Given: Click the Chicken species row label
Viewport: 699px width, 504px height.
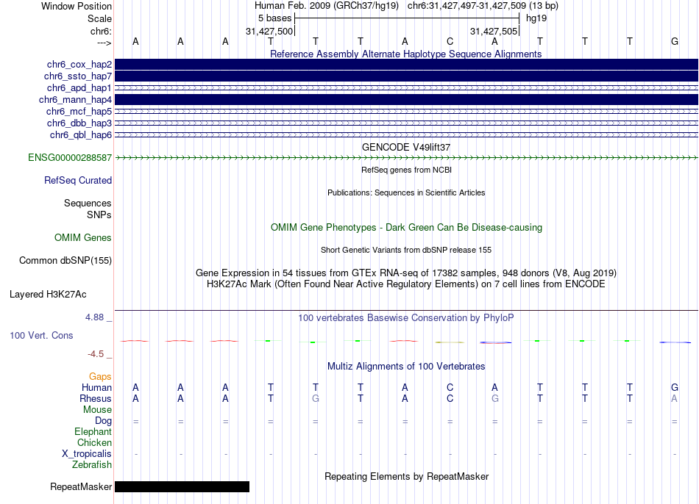Looking at the screenshot, I should tap(94, 442).
